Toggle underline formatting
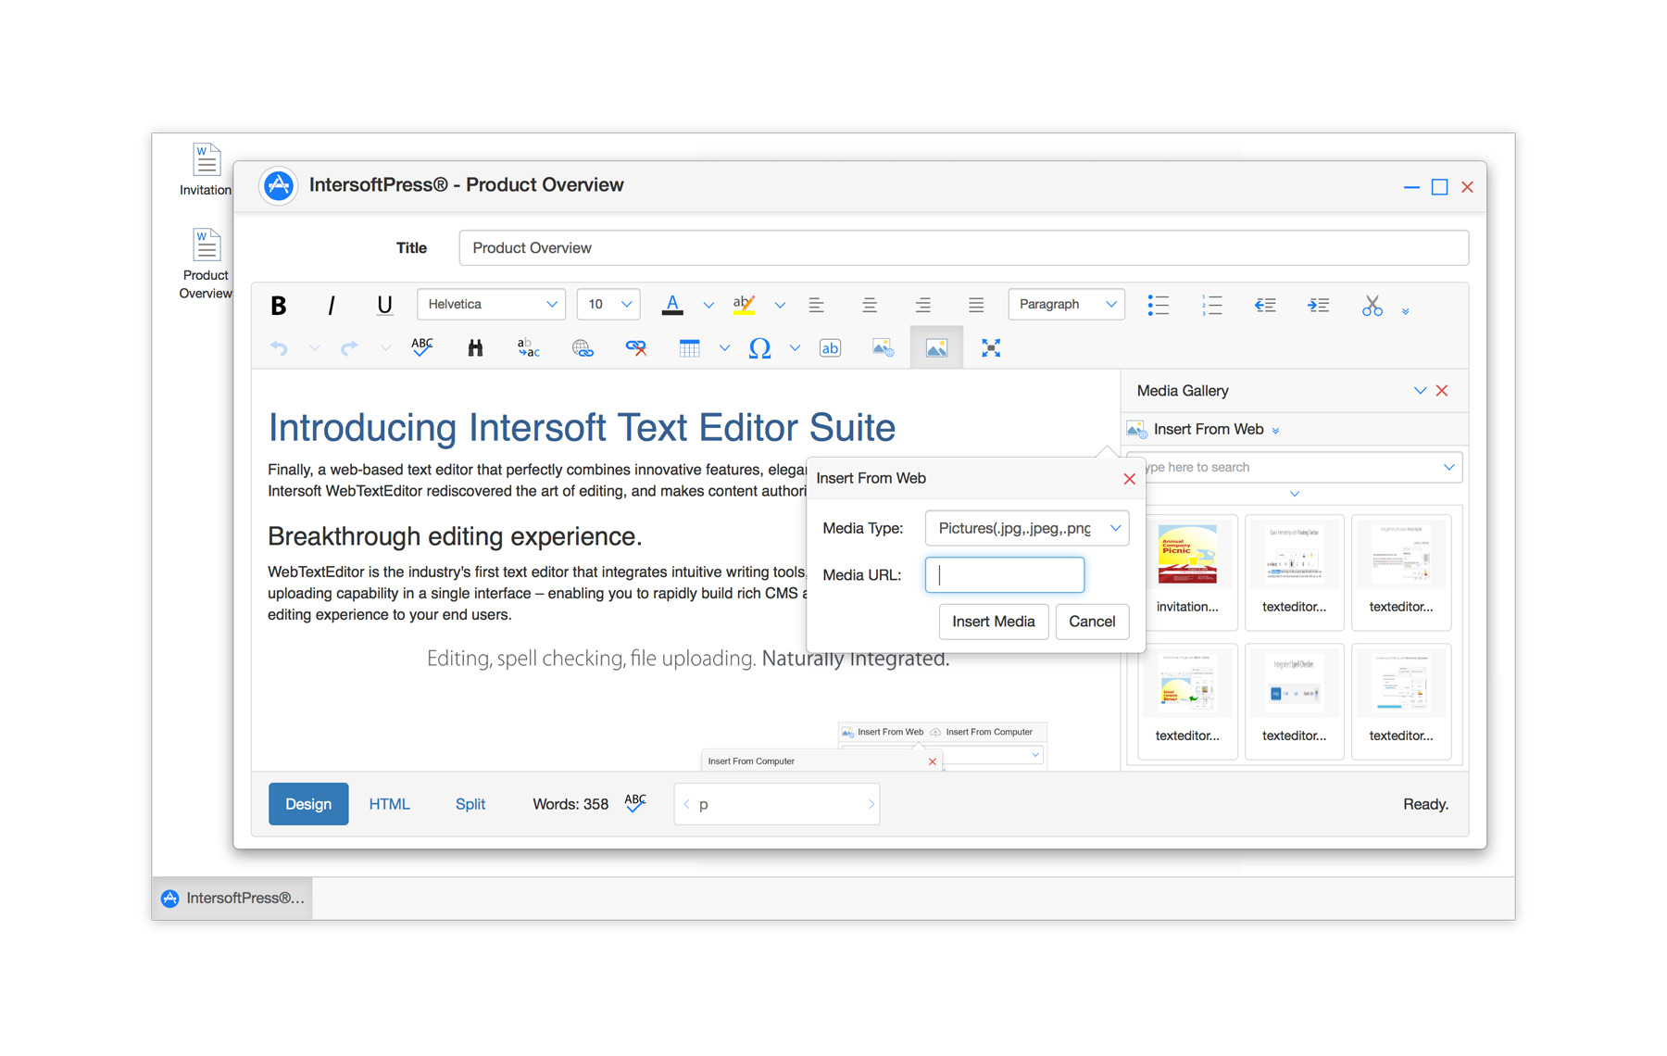Screen dimensions: 1667x1056 point(384,305)
